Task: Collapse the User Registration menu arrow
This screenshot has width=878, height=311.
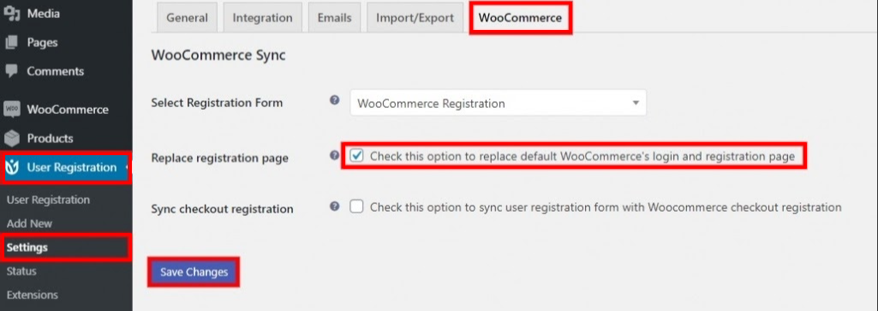Action: [127, 167]
